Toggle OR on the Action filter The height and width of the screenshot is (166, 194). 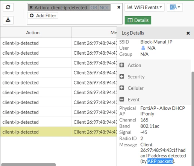[x=94, y=8]
